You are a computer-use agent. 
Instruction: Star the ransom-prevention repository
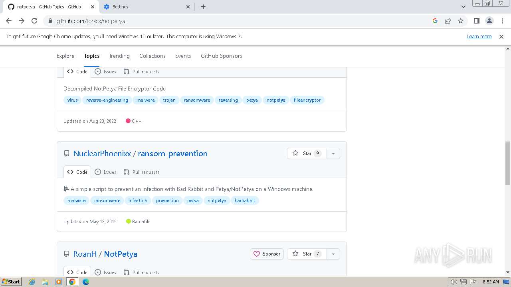coord(307,153)
